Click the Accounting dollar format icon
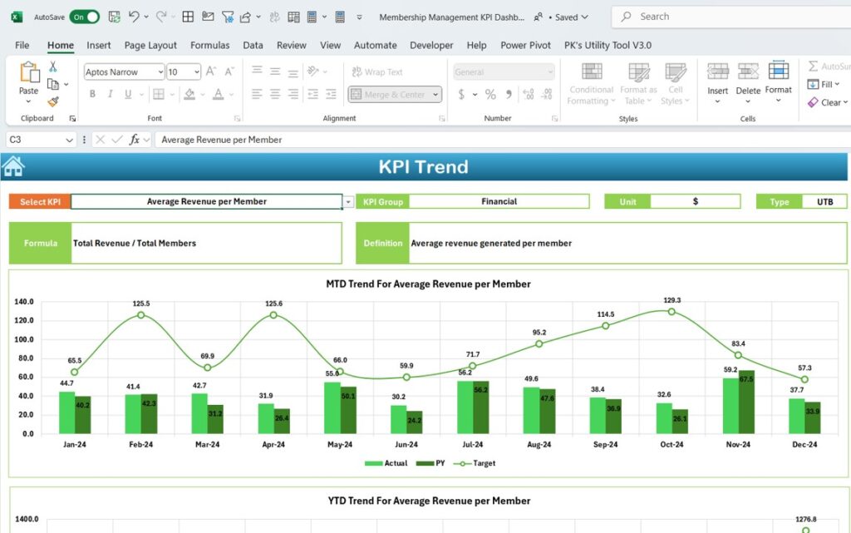This screenshot has height=533, width=851. click(x=461, y=95)
